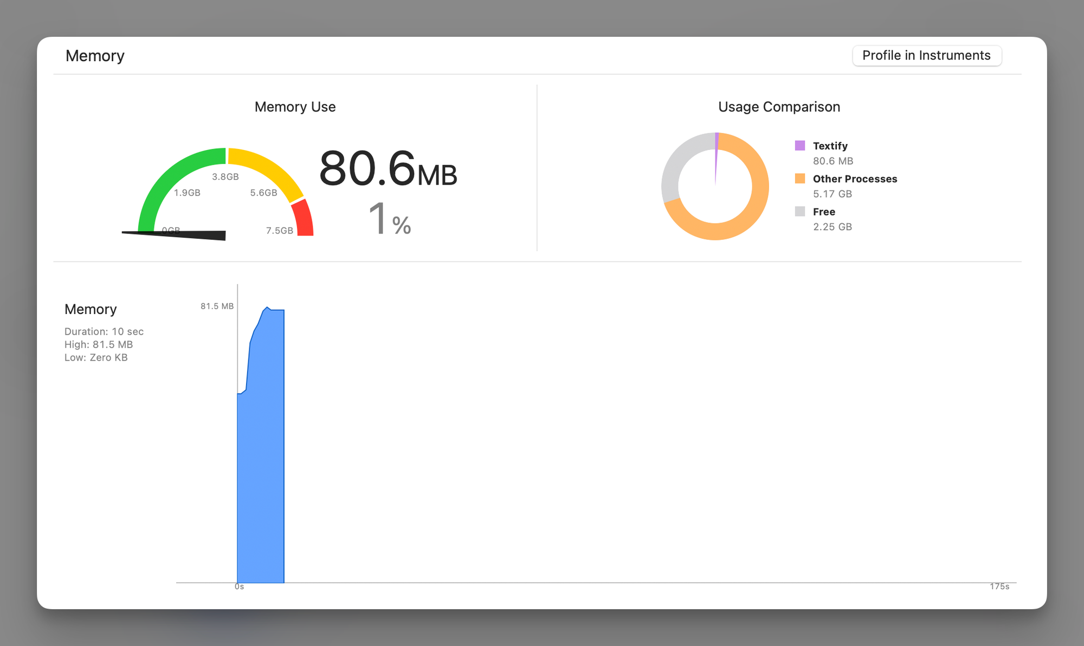The image size is (1084, 646).
Task: Click the Free legend label
Action: (823, 212)
